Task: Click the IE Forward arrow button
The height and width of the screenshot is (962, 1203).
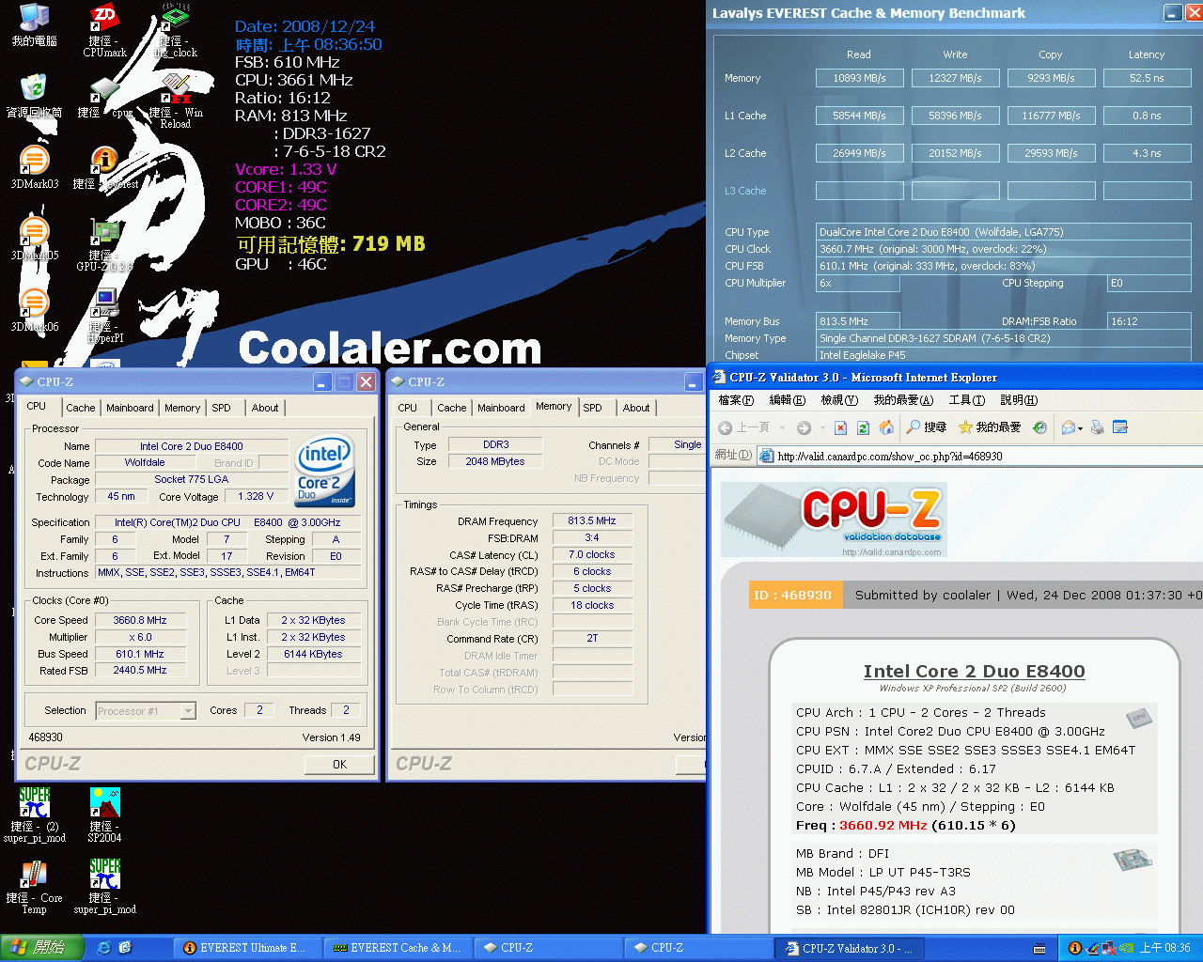Action: click(x=804, y=427)
